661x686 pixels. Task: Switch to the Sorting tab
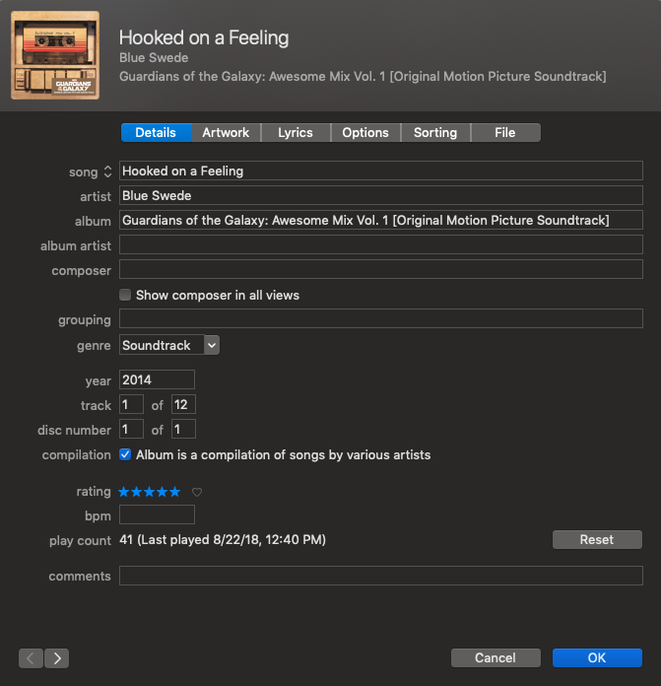[x=435, y=133]
